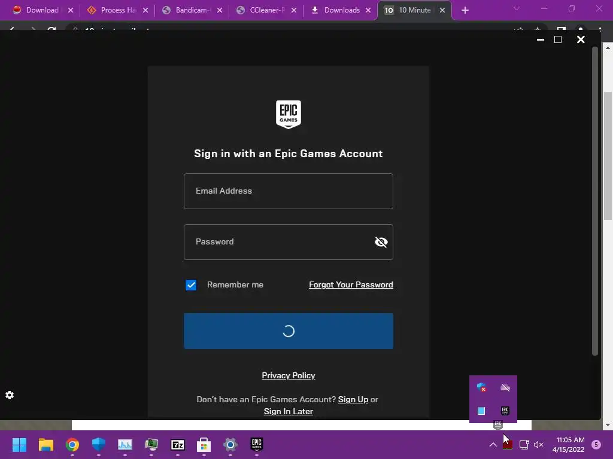Click the blue sign-in loading button
Image resolution: width=613 pixels, height=459 pixels.
click(x=289, y=331)
